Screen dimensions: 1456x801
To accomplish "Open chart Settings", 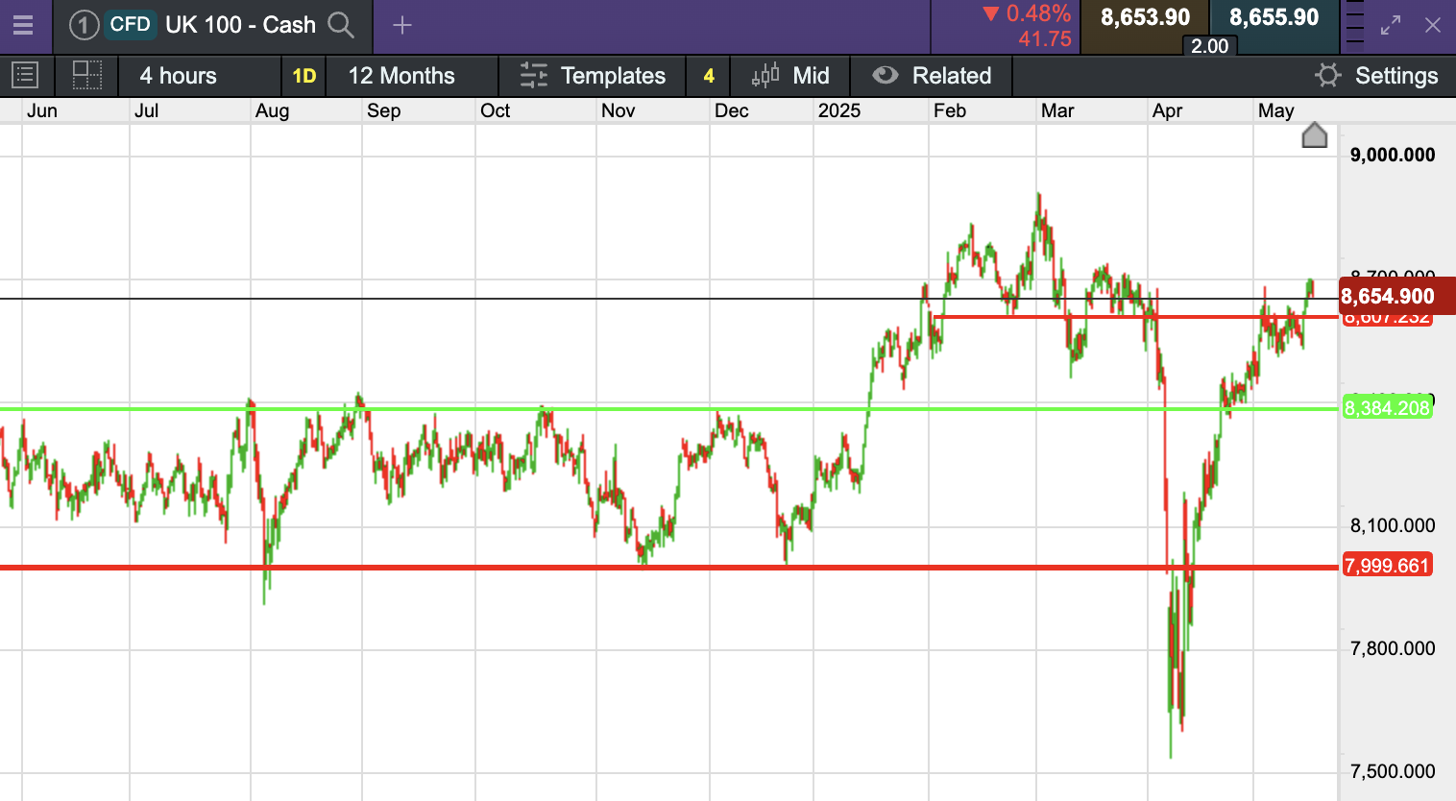I will pyautogui.click(x=1376, y=76).
